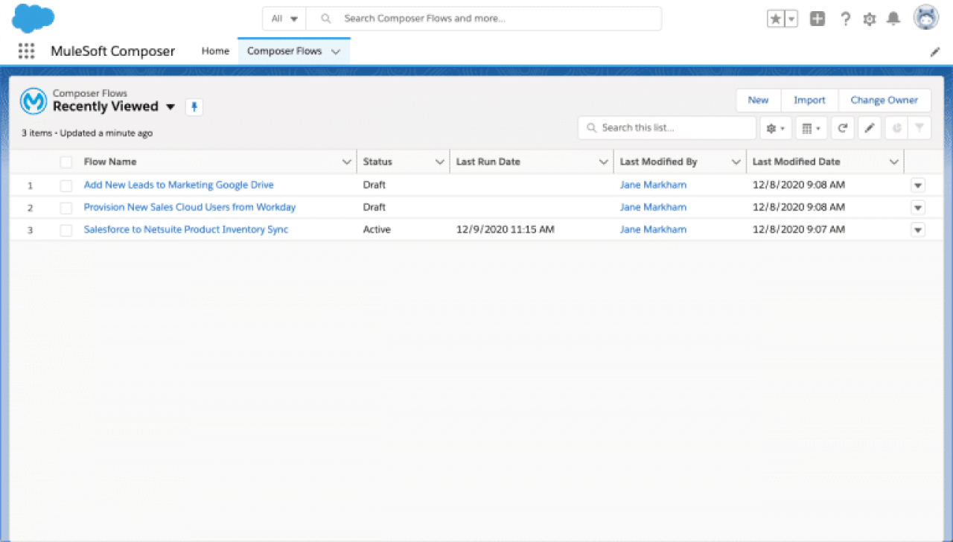The image size is (953, 542).
Task: Click the inline edit pencil icon
Action: (869, 128)
